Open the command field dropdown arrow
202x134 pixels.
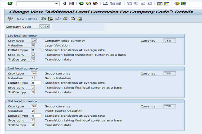(57, 4)
